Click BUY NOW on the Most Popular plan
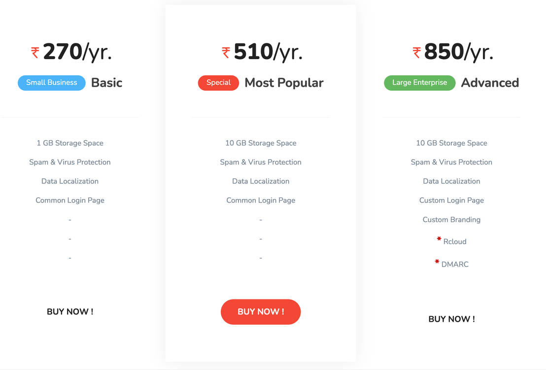 click(261, 312)
